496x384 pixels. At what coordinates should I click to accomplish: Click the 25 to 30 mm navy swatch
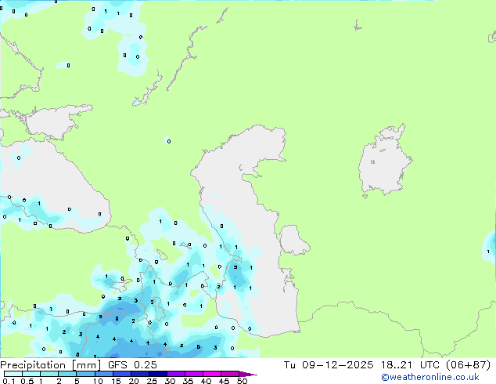(158, 374)
